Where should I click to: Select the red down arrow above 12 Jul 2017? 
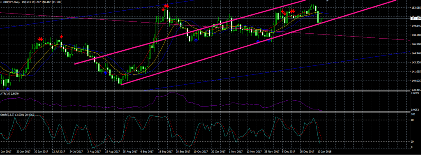pyautogui.click(x=61, y=37)
